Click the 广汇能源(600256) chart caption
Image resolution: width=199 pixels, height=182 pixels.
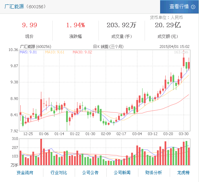click(x=35, y=47)
